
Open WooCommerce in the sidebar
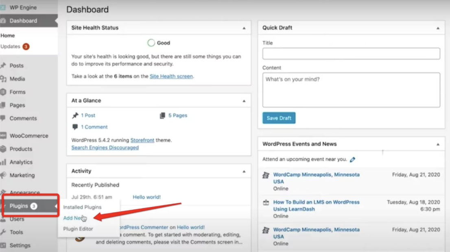click(x=29, y=136)
